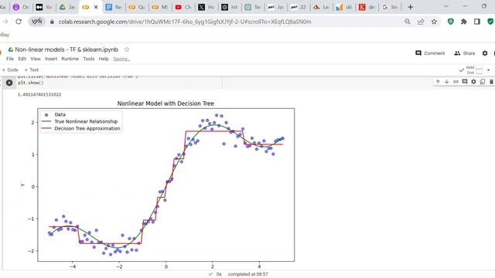View site lock information icon

[x=52, y=22]
